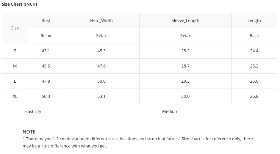
Task: Select the Back sub-header under Length
Action: coord(254,36)
